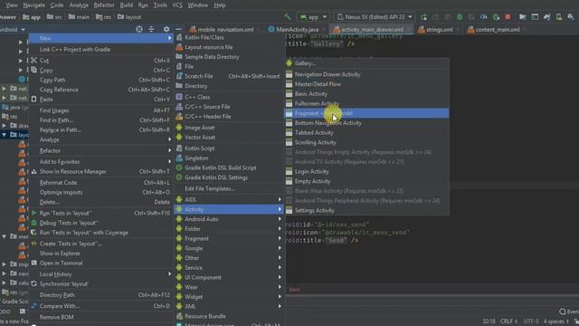Click the project panel gear settings icon
Viewport: 579px width, 326px height.
[x=166, y=29]
